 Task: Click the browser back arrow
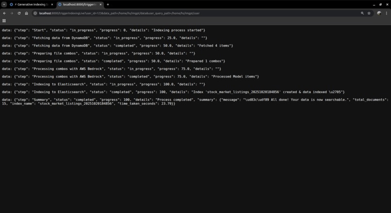(4, 13)
